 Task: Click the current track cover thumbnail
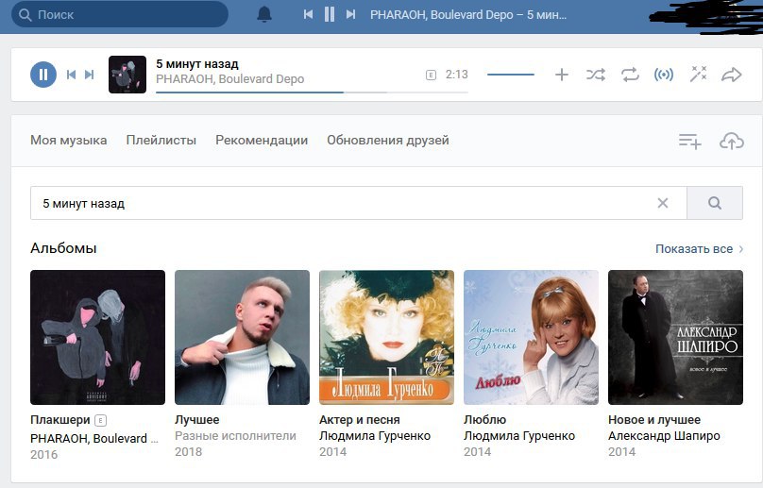(x=127, y=75)
